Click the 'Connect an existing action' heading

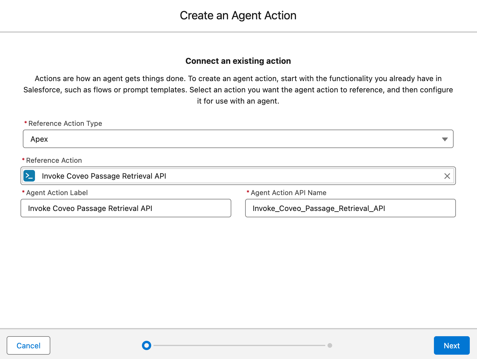point(238,61)
